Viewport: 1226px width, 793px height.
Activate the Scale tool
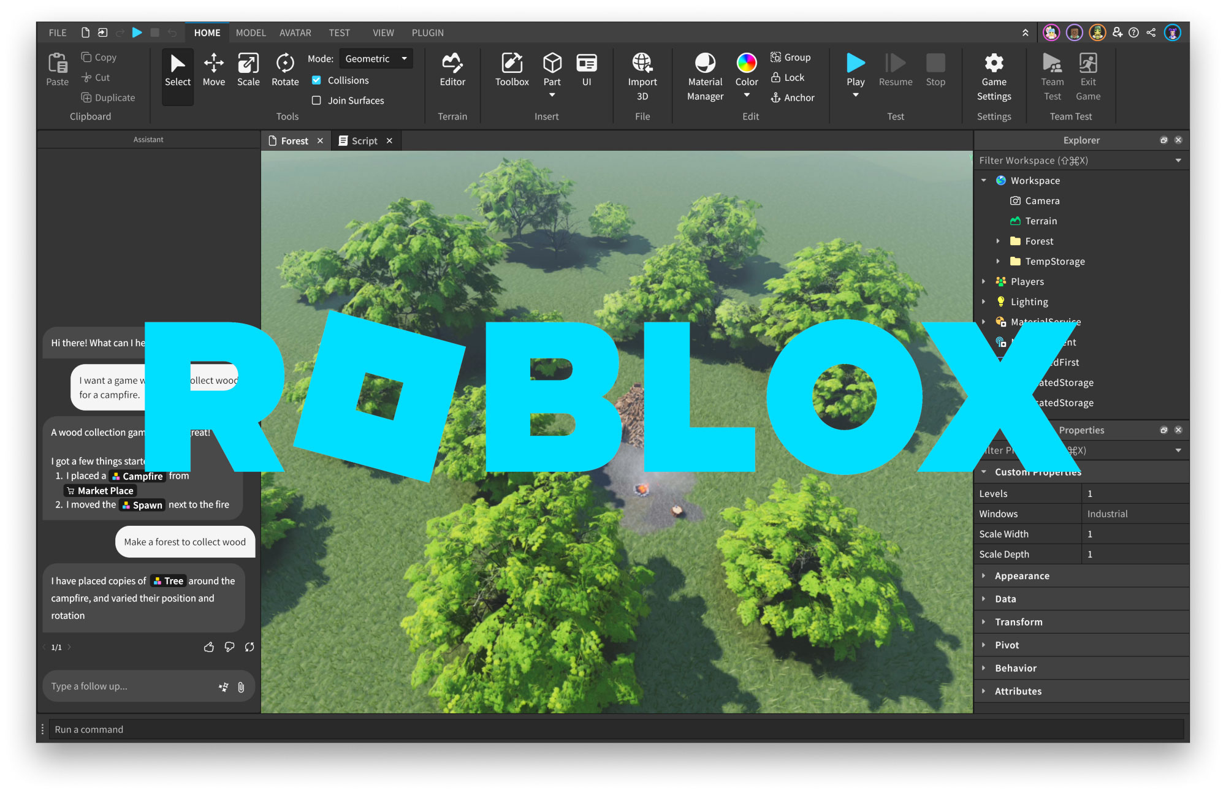point(248,70)
